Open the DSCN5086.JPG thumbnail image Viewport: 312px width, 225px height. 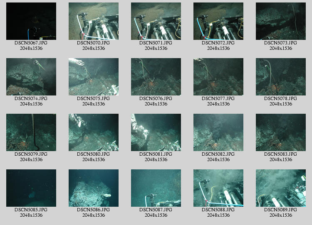click(x=94, y=188)
